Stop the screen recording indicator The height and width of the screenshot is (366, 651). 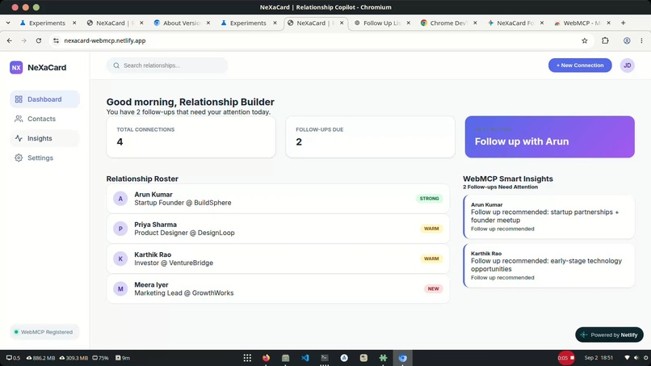(x=566, y=358)
